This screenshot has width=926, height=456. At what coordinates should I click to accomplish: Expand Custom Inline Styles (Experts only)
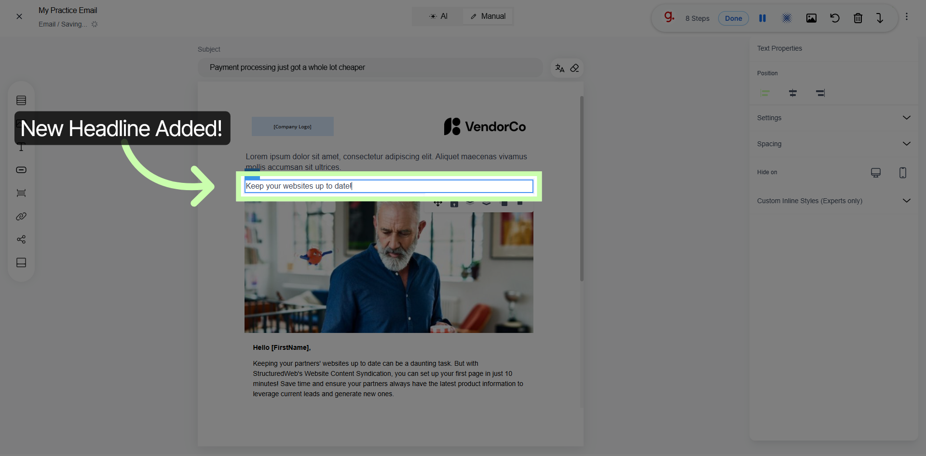pos(834,201)
